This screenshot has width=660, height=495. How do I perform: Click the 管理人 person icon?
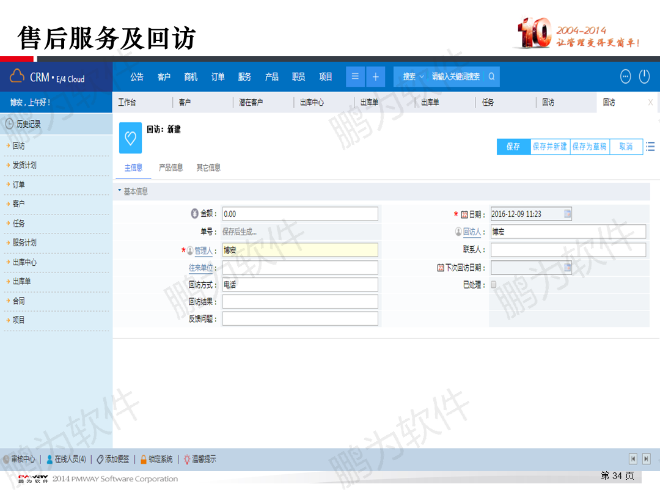(190, 251)
